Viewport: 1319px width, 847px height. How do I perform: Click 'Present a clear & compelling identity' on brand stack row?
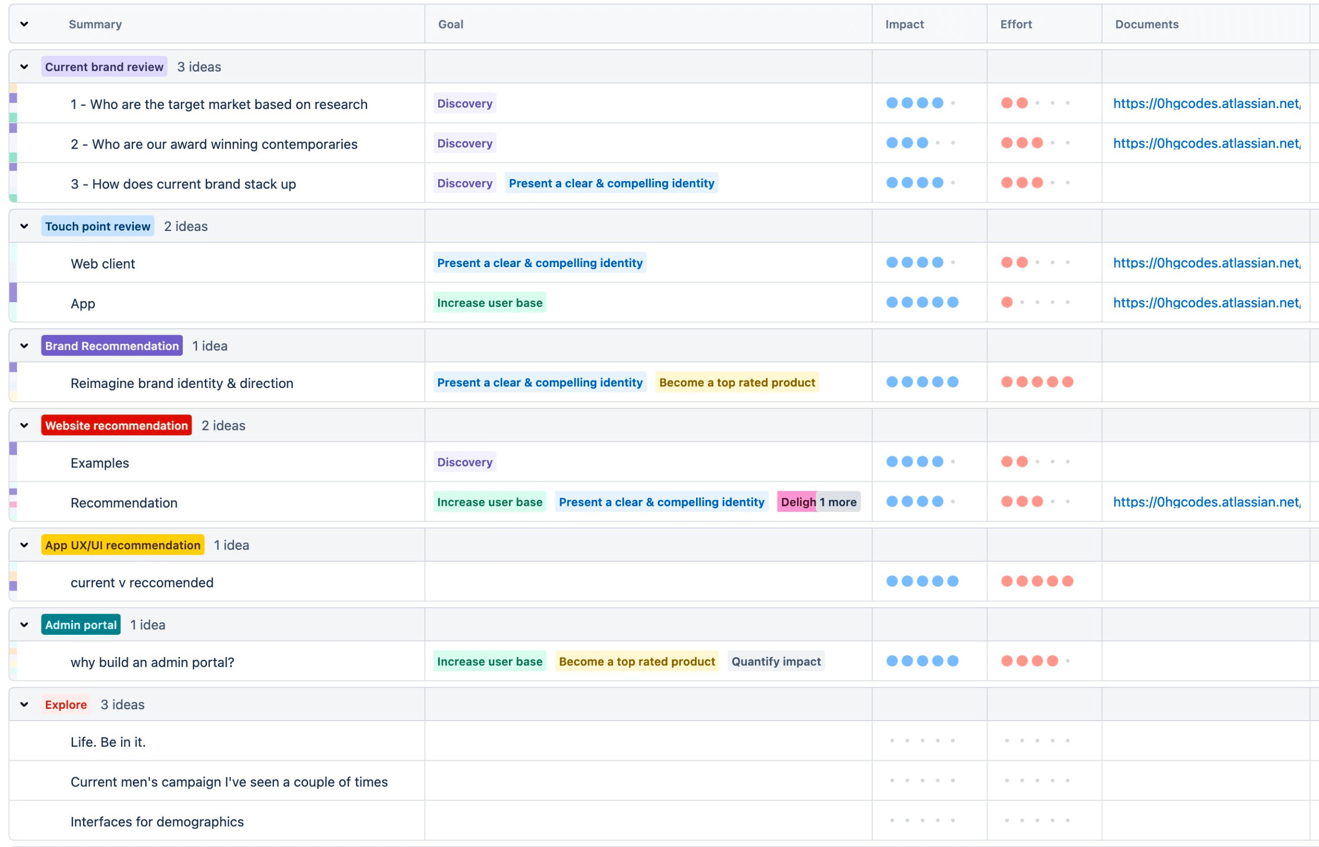(x=611, y=183)
